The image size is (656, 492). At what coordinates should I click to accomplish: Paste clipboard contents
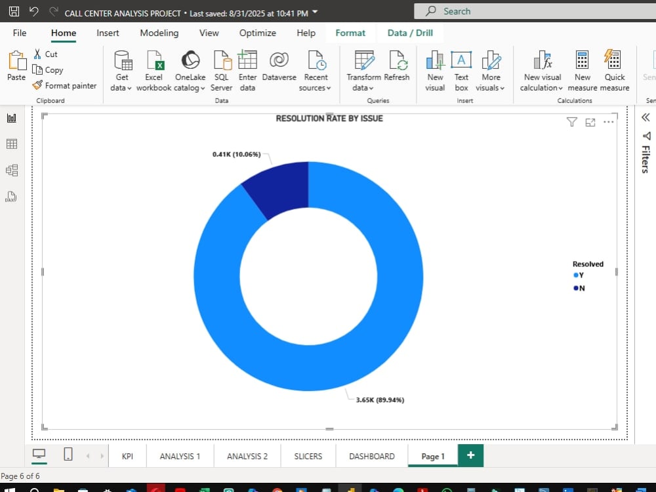pos(16,66)
